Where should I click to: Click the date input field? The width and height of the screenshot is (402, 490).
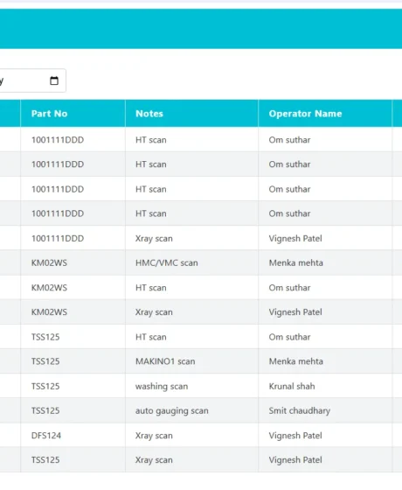click(32, 80)
